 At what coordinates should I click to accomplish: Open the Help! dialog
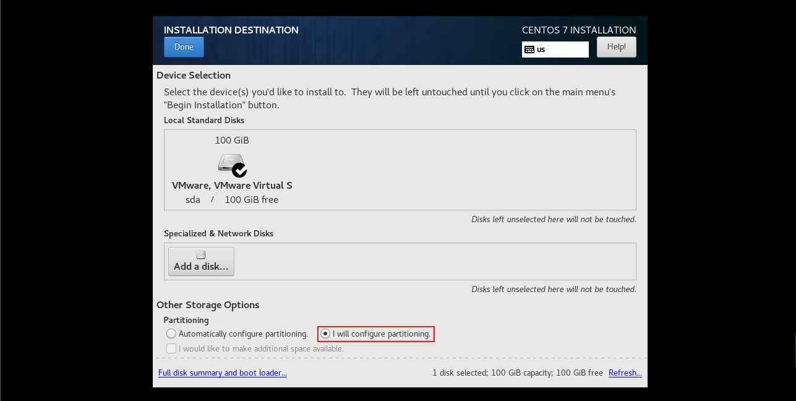coord(616,47)
